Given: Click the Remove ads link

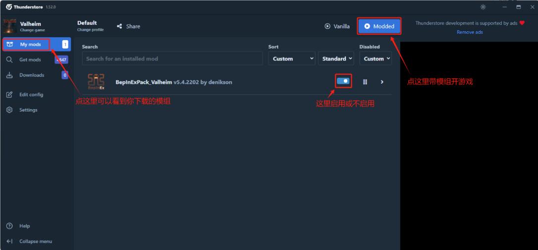Looking at the screenshot, I should [x=470, y=32].
